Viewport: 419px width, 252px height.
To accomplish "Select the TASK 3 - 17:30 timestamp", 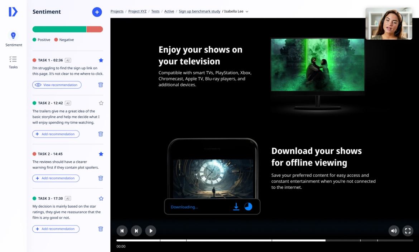I will (50, 198).
